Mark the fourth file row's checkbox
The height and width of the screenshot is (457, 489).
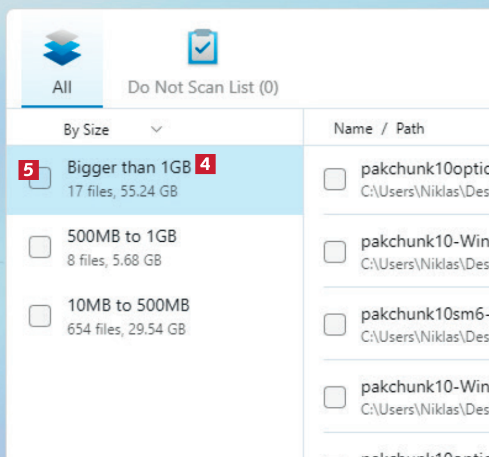pyautogui.click(x=335, y=397)
